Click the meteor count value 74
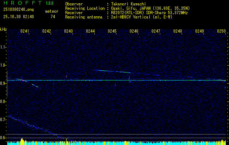The height and width of the screenshot is (145, 229). (53, 17)
